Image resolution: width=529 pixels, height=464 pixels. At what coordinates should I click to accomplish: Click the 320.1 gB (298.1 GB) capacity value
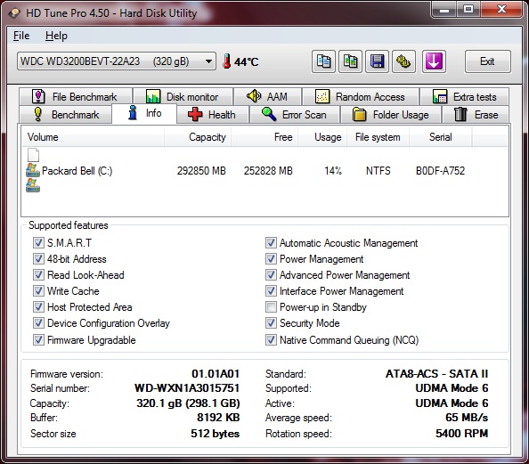188,403
